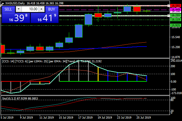Viewport: 182px width, 121px height.
Task: Click the 23 Jul 2019 date label
Action: [124, 118]
